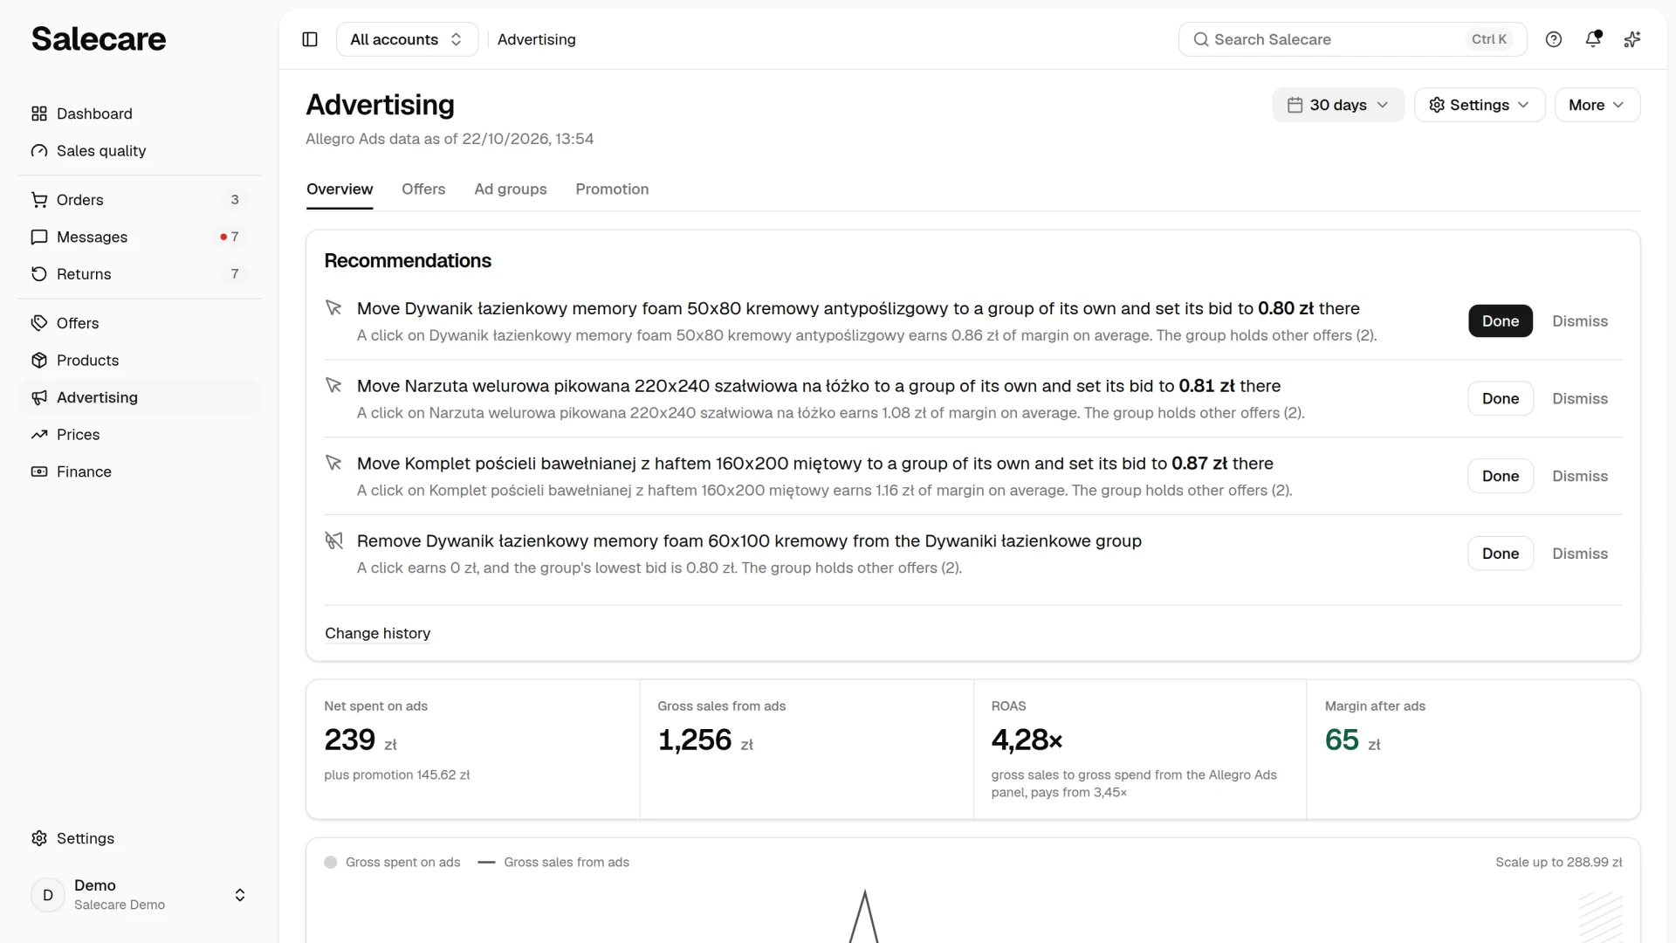Open the Promotion tab
This screenshot has width=1676, height=943.
(612, 189)
